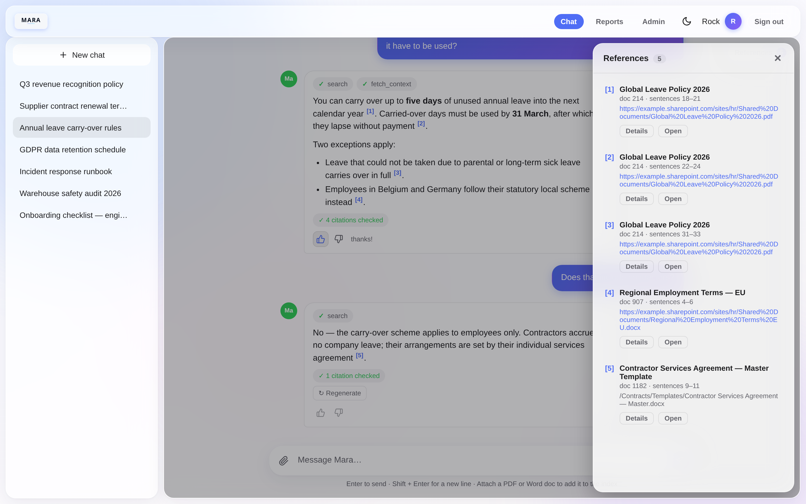
Task: Start a New chat
Action: click(82, 55)
